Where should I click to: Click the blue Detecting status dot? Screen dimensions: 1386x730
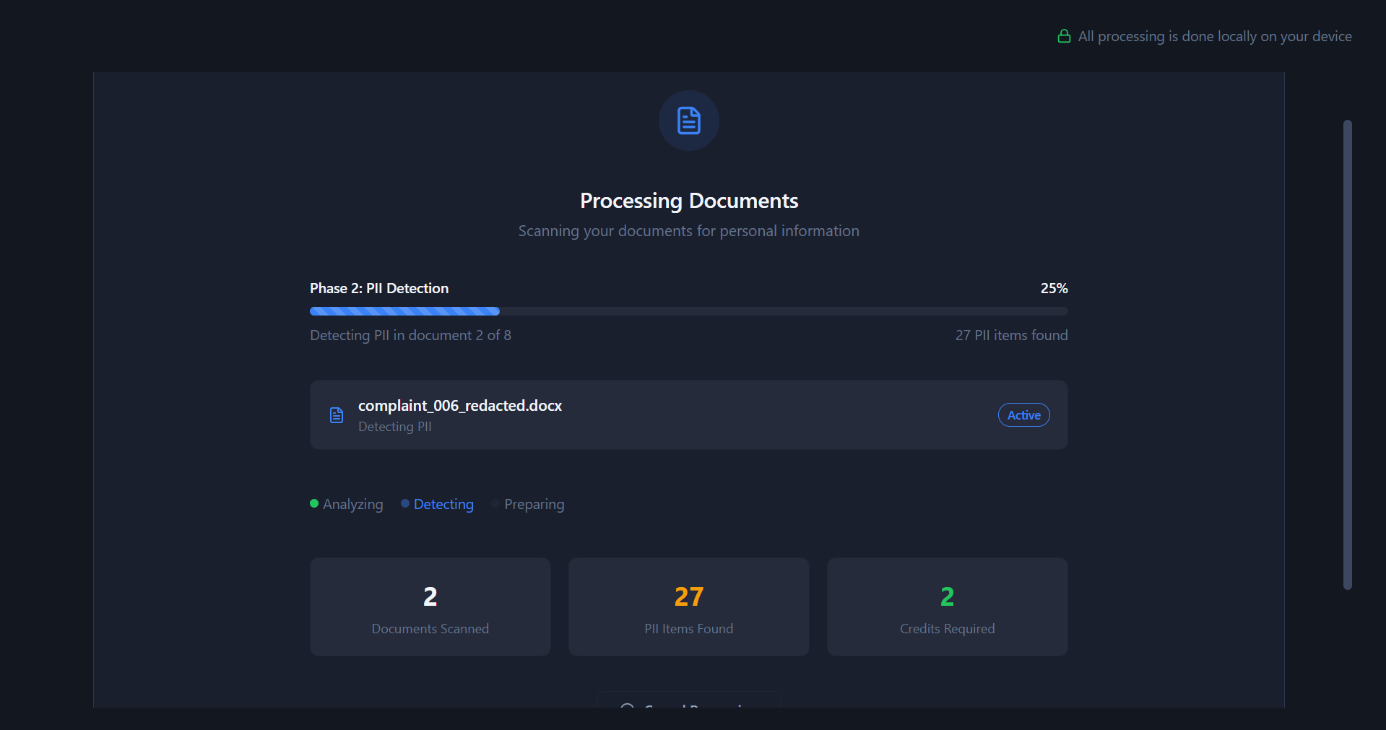click(405, 503)
